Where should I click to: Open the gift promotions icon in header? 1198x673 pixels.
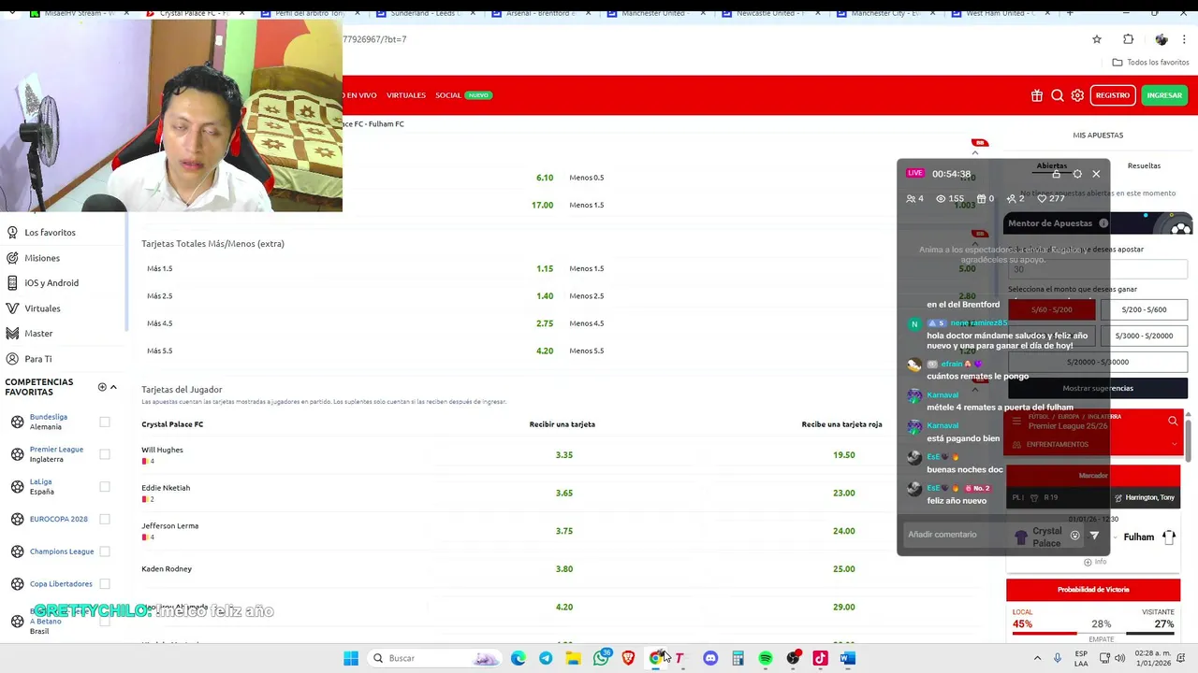tap(1037, 95)
